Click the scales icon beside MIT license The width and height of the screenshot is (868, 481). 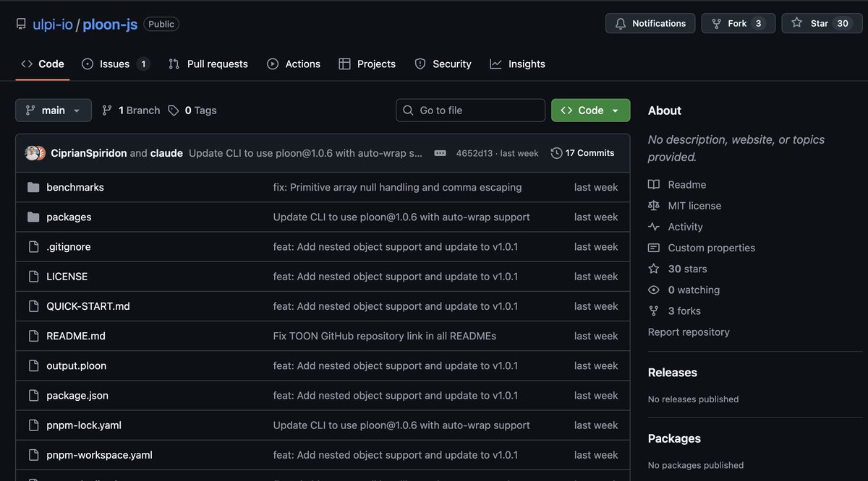654,206
